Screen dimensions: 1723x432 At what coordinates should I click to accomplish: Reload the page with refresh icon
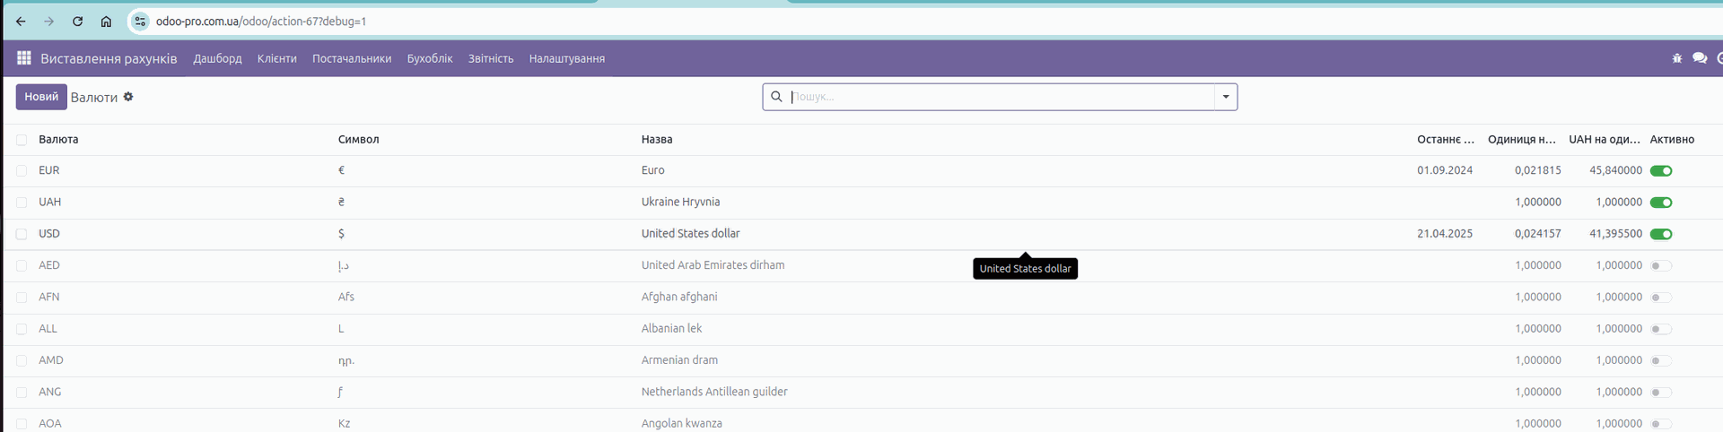pos(78,22)
